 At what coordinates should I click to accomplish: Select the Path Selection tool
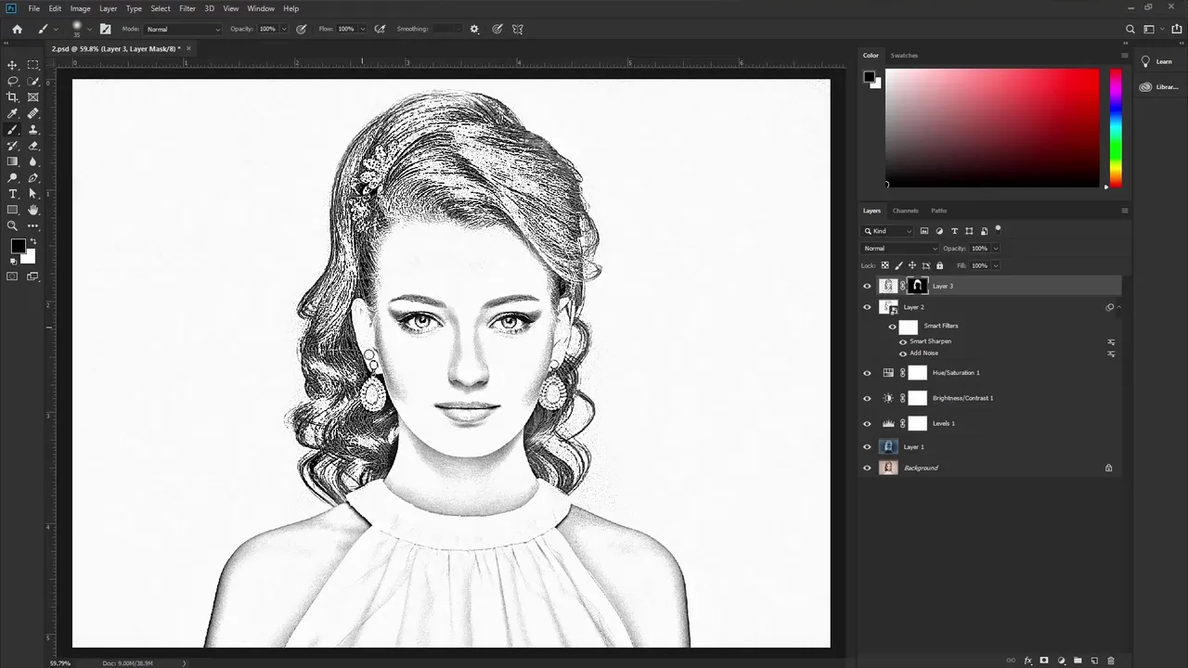tap(33, 194)
